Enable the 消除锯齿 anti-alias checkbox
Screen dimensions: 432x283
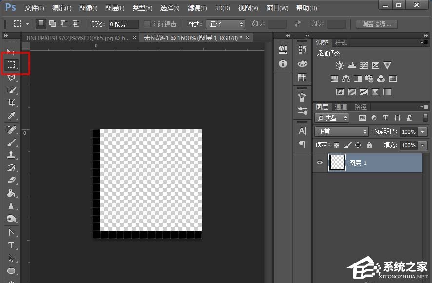(148, 24)
